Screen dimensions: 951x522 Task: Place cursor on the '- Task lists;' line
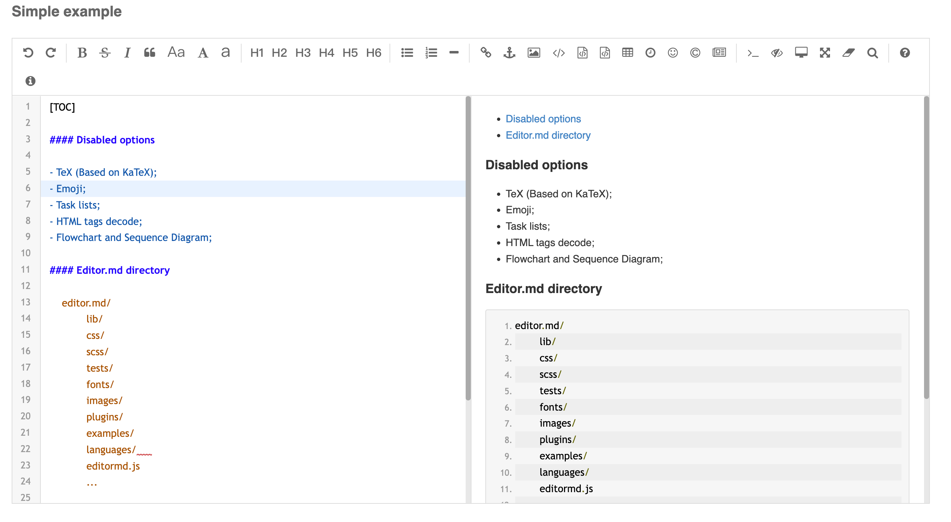(78, 205)
